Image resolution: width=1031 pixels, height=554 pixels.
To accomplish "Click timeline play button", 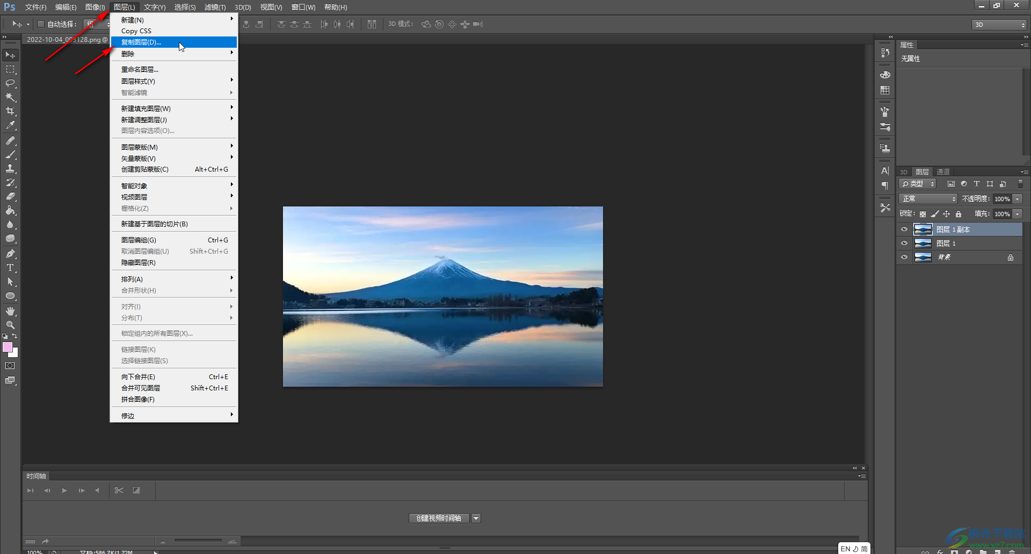I will (x=64, y=490).
